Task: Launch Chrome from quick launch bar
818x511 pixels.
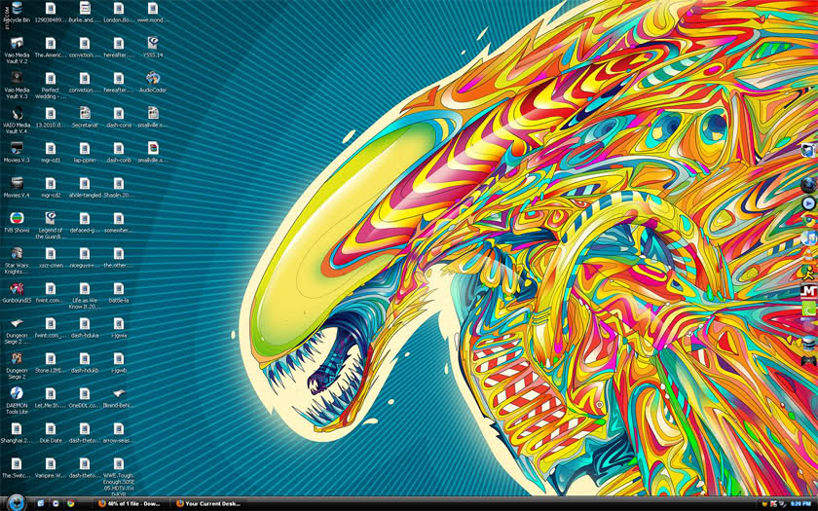Action: click(71, 504)
